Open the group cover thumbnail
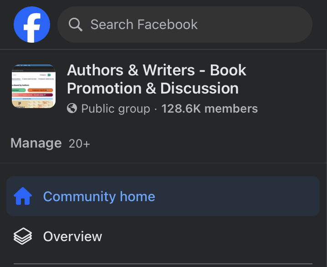Image resolution: width=327 pixels, height=267 pixels. (34, 87)
